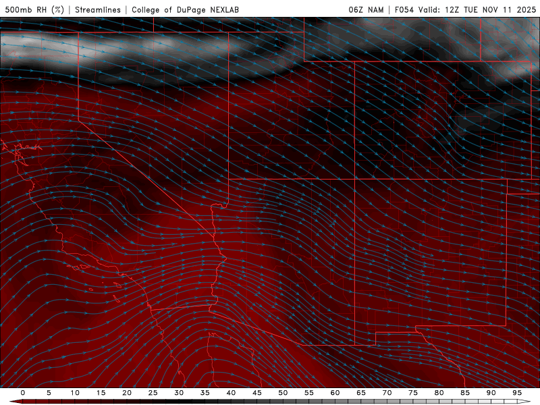The image size is (540, 405).
Task: Click the "12Z TUE NOV 11 2025" valid time
Action: tap(491, 9)
